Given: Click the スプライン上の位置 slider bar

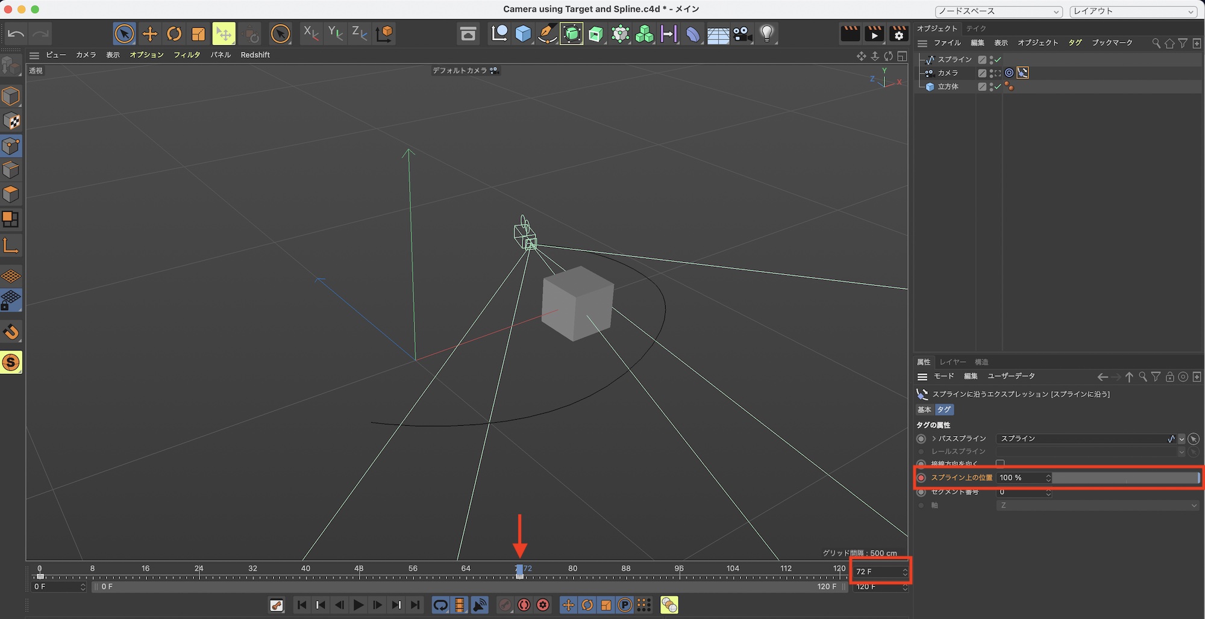Looking at the screenshot, I should (1125, 477).
